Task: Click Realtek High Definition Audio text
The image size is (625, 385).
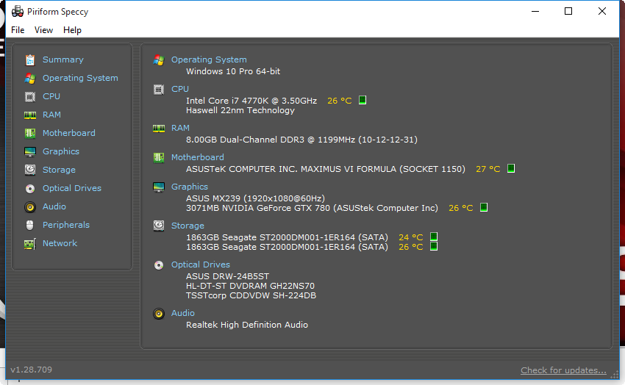Action: 247,325
